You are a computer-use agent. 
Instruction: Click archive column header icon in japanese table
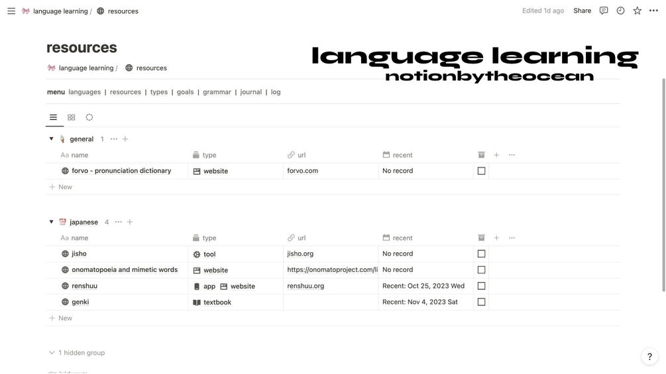pos(481,238)
